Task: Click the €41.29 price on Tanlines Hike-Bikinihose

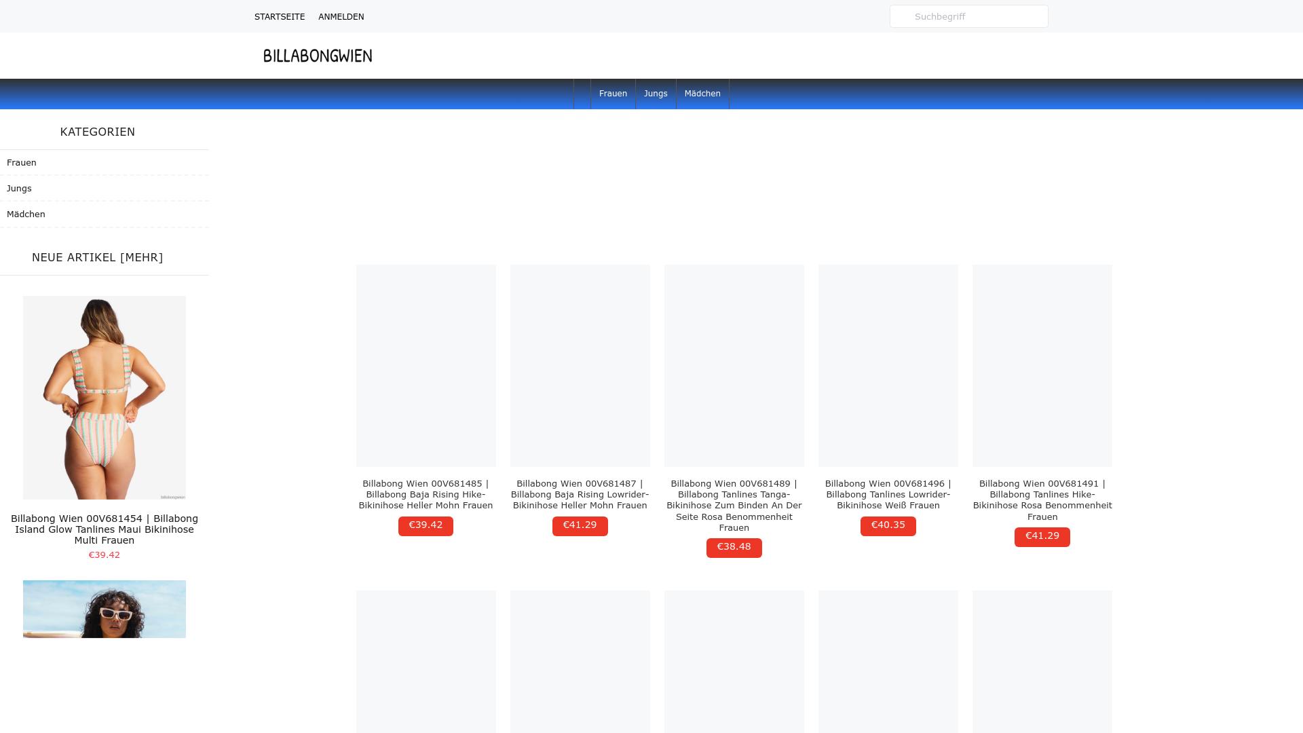Action: (x=1042, y=535)
